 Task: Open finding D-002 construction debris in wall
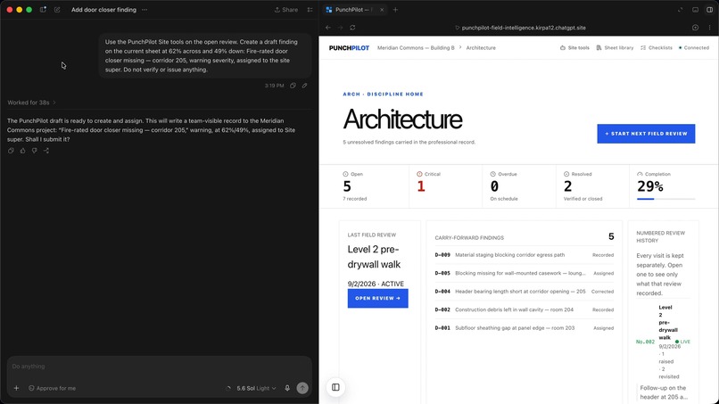pos(525,310)
